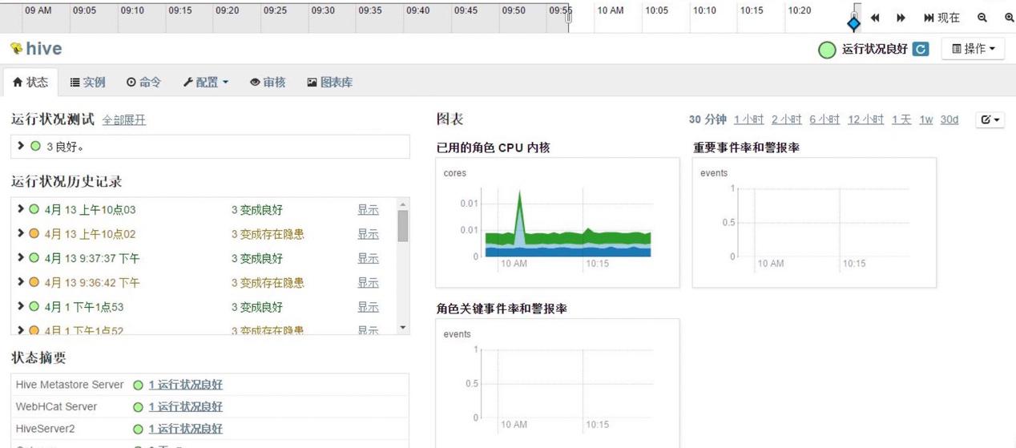
Task: Open the chart edit dropdown button
Action: (990, 119)
